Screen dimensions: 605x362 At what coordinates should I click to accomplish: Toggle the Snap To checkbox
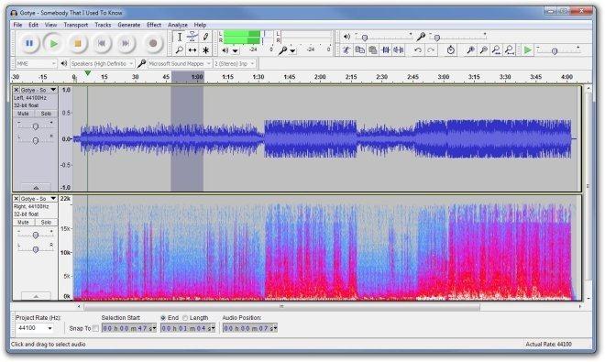pos(95,328)
